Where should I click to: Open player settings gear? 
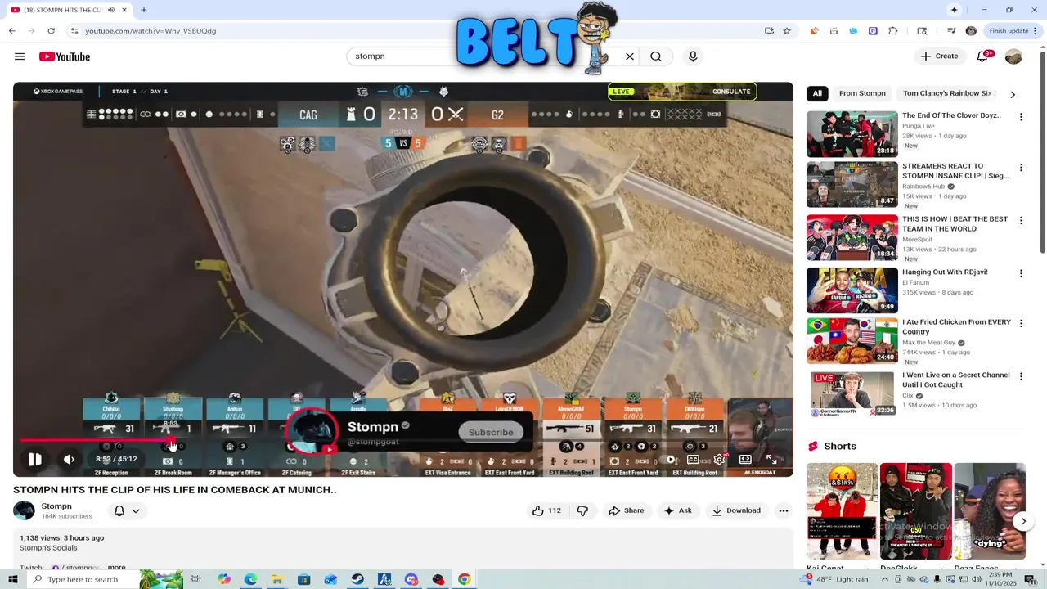(x=719, y=460)
